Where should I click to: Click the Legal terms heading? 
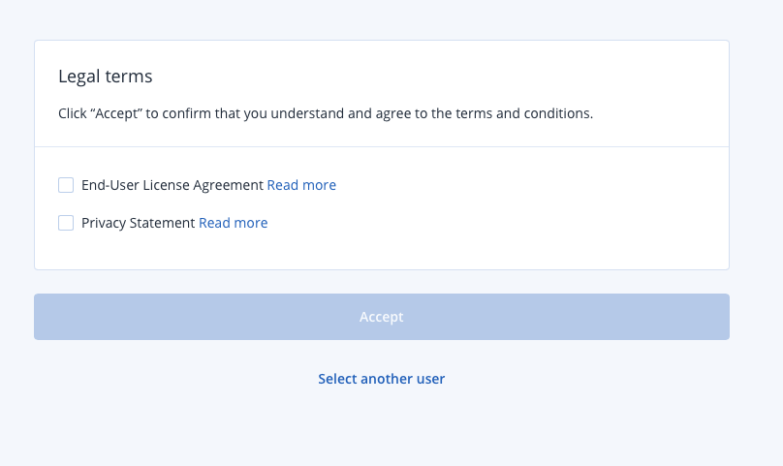pos(106,77)
